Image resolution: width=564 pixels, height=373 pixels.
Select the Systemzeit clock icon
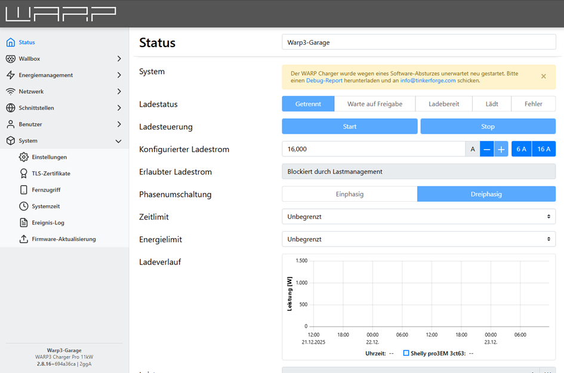[x=24, y=206]
